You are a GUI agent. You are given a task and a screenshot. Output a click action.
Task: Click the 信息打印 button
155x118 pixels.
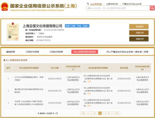pyautogui.click(x=139, y=39)
